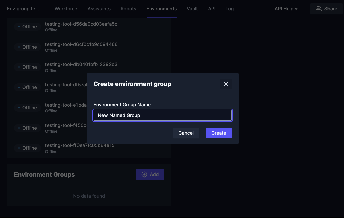Focus the Environment Group Name field
344x218 pixels.
163,115
